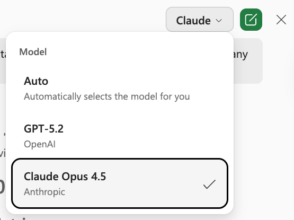This screenshot has width=294, height=220.
Task: Start a new chat with green compose icon
Action: 251,20
